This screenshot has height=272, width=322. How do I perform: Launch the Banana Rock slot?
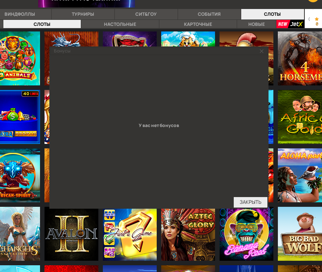[246, 235]
